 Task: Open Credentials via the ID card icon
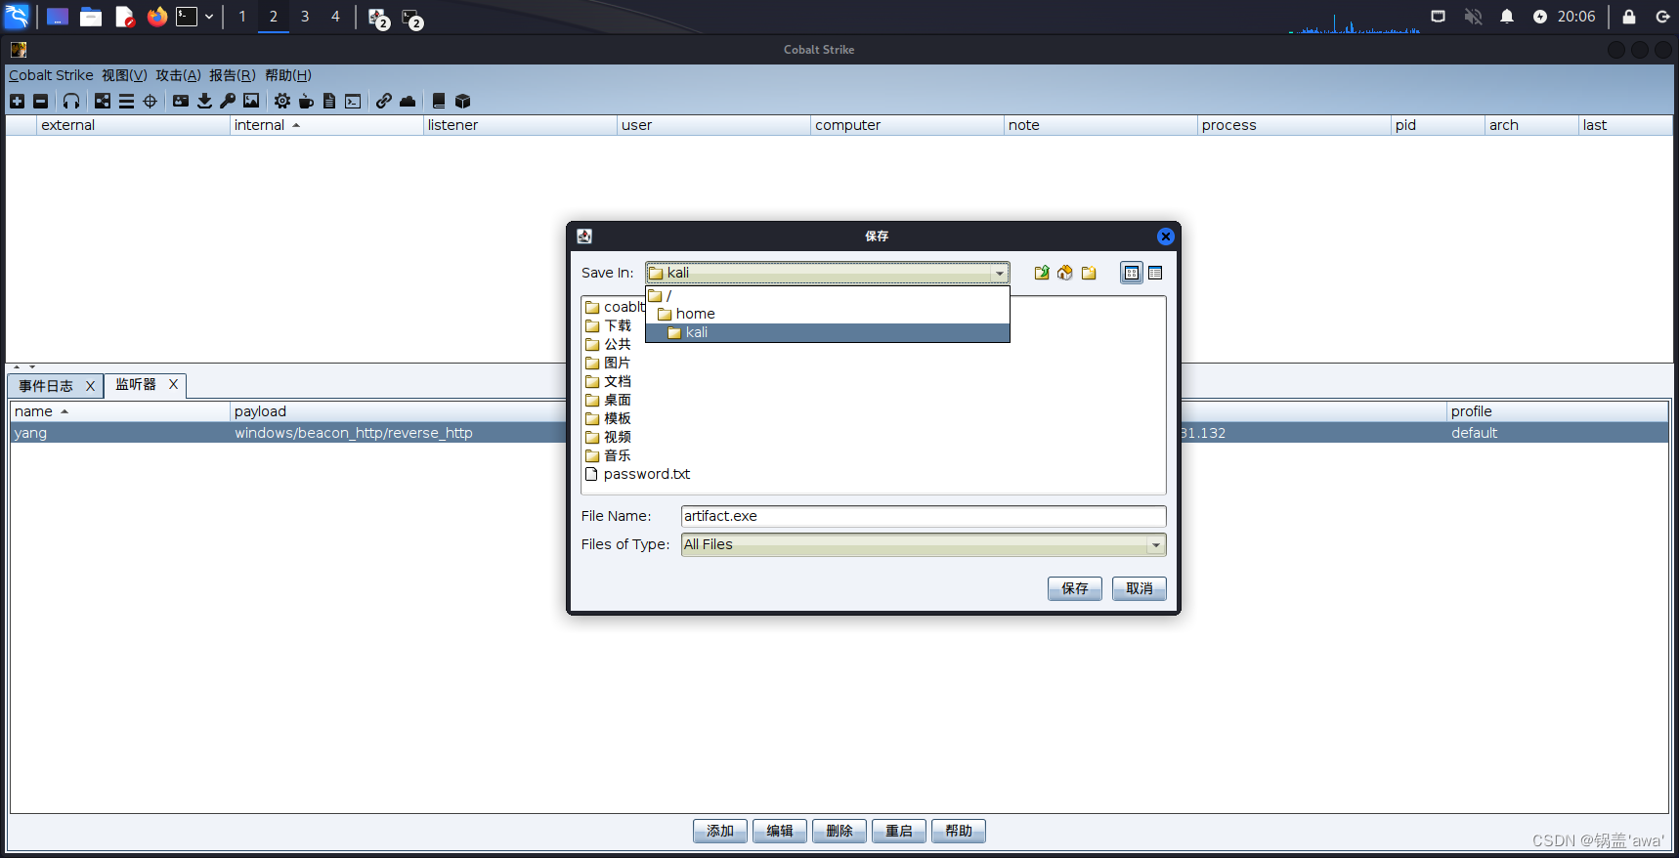(x=181, y=101)
